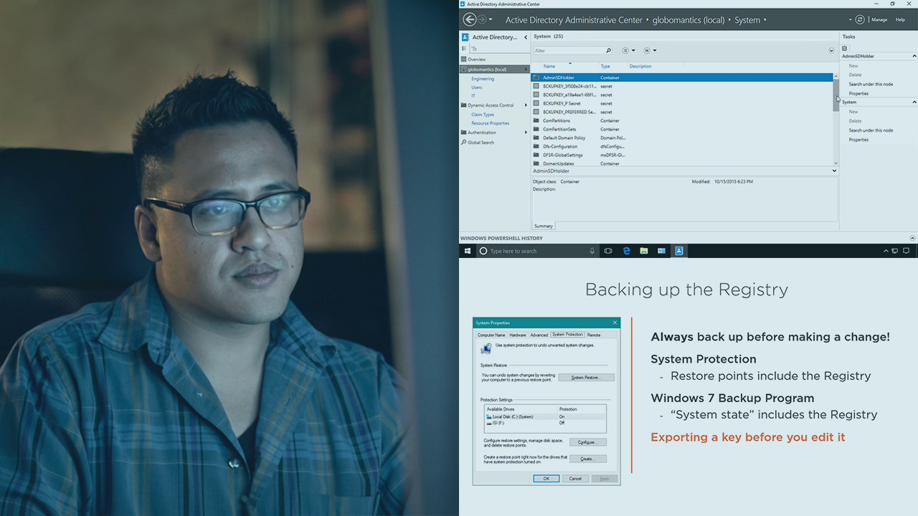Select the Summary tab

(544, 226)
